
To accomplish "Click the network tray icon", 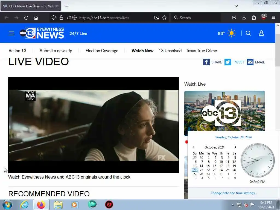I will (239, 205).
